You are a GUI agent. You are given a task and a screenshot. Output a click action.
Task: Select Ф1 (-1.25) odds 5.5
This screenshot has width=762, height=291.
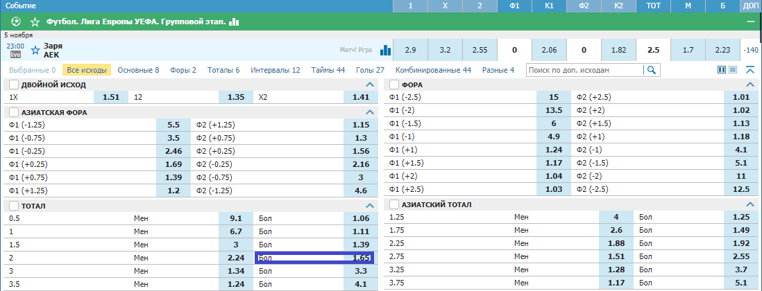[173, 125]
